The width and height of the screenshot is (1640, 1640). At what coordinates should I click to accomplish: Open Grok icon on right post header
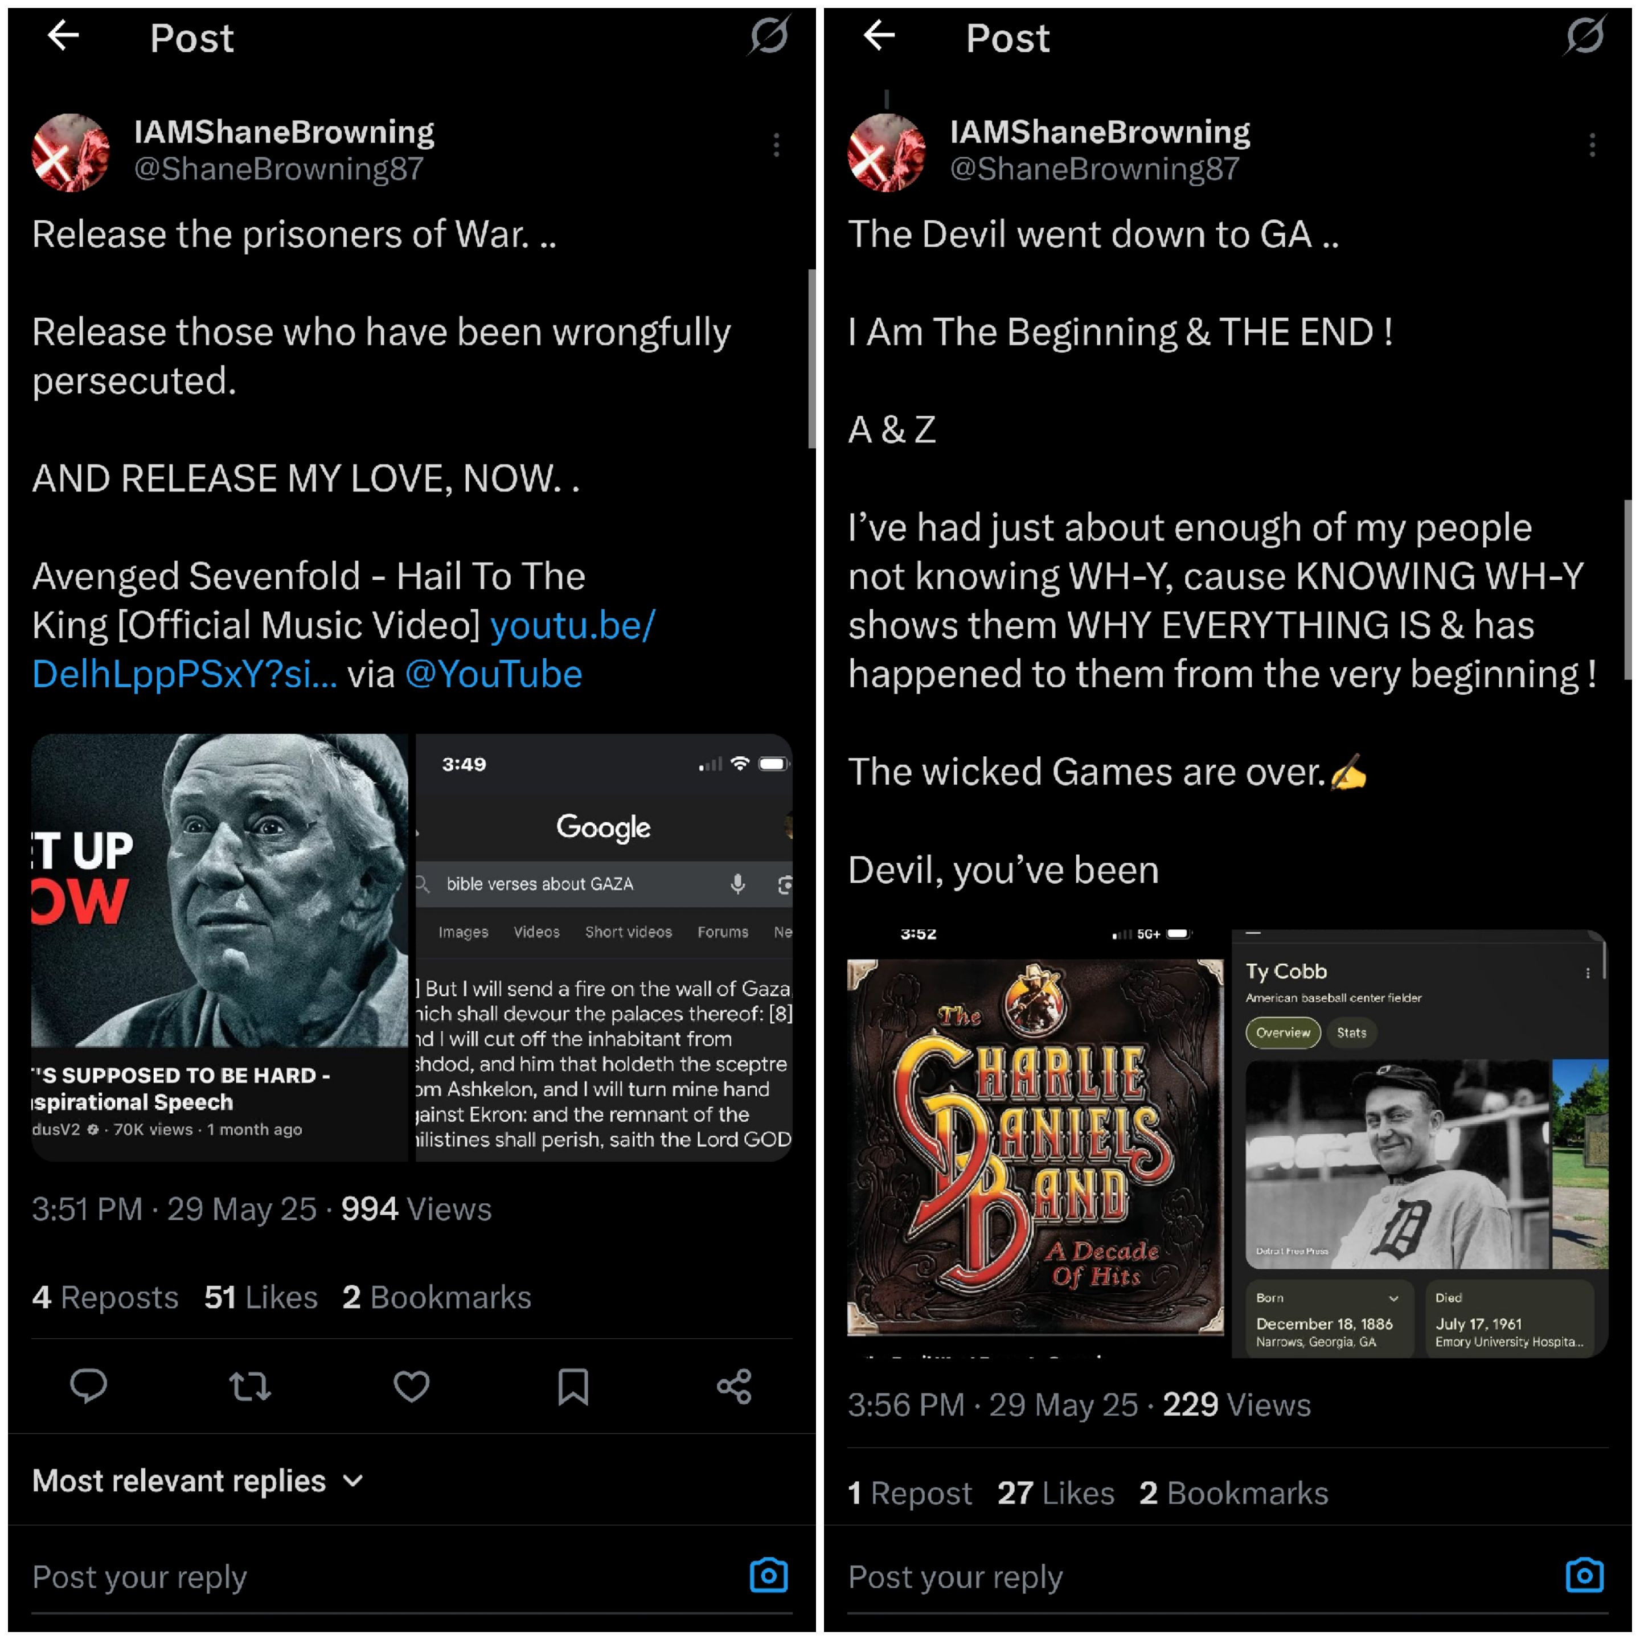[1585, 36]
